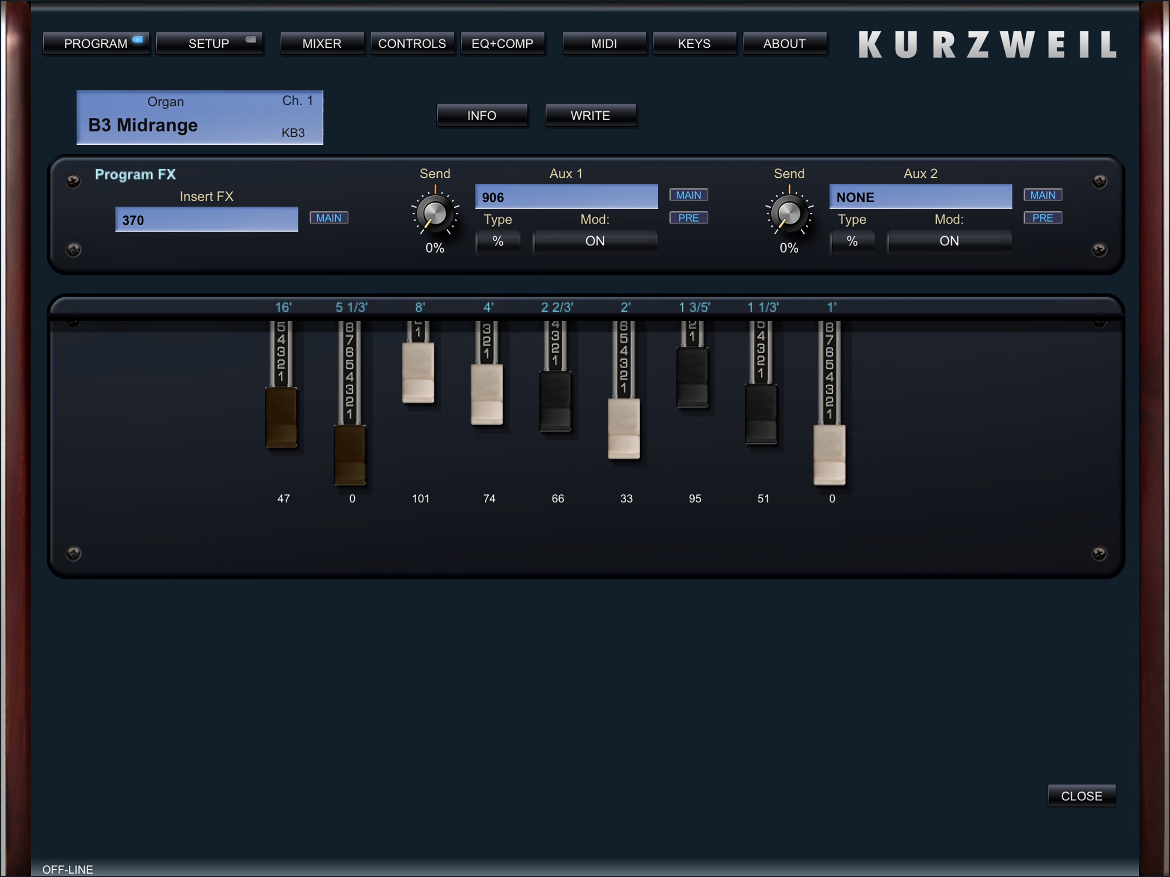Toggle the Aux 2 MAIN output button

click(1043, 195)
